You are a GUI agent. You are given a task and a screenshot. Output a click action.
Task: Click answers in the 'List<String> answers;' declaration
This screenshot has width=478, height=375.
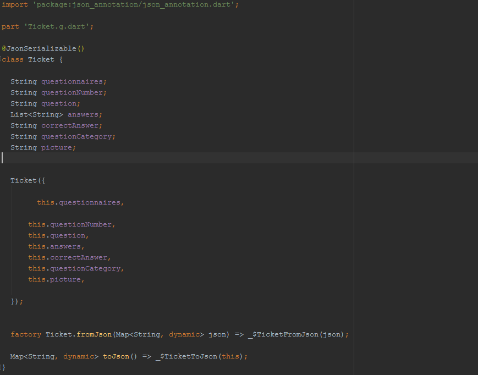click(x=83, y=114)
